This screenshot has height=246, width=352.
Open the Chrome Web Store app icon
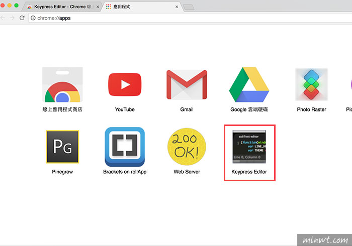tap(62, 84)
